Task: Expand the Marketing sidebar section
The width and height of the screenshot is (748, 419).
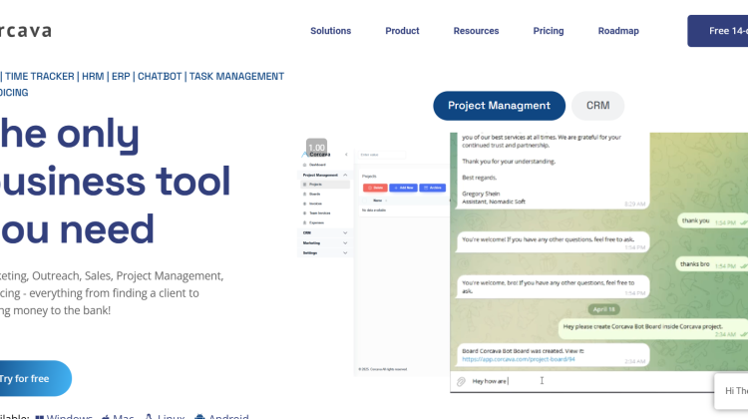Action: click(325, 242)
